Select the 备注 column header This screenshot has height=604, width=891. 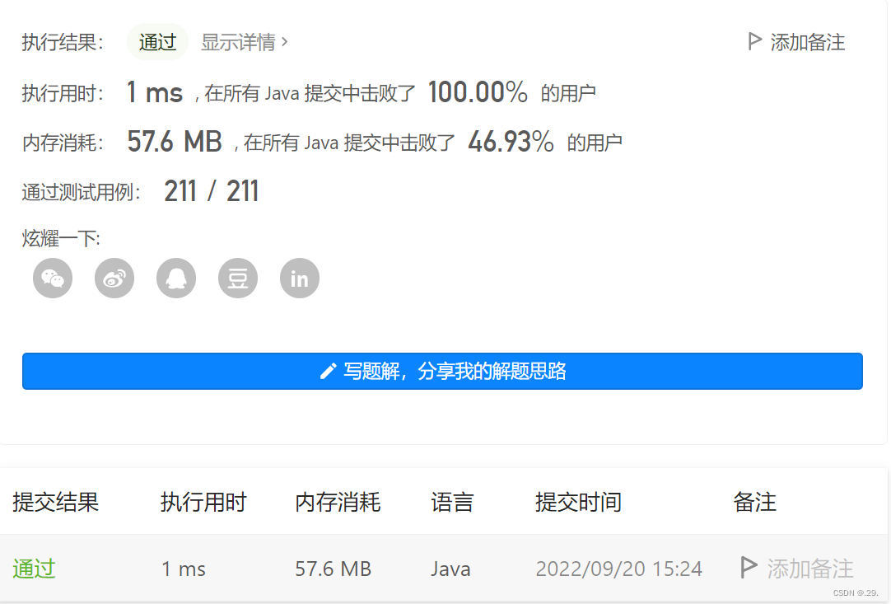[754, 503]
